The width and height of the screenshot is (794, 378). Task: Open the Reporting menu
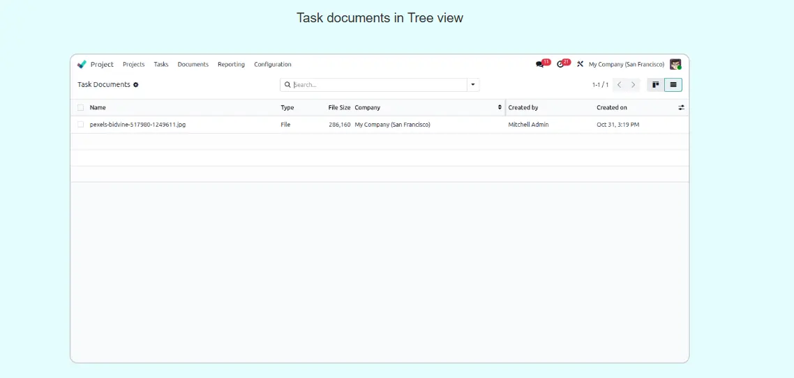click(x=231, y=64)
